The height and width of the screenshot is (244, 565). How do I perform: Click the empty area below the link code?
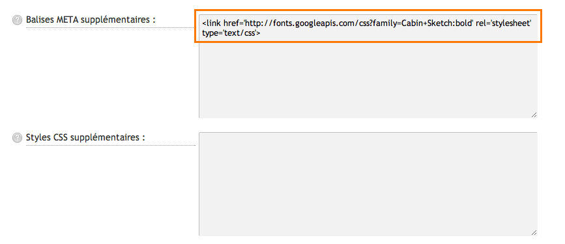(x=368, y=79)
